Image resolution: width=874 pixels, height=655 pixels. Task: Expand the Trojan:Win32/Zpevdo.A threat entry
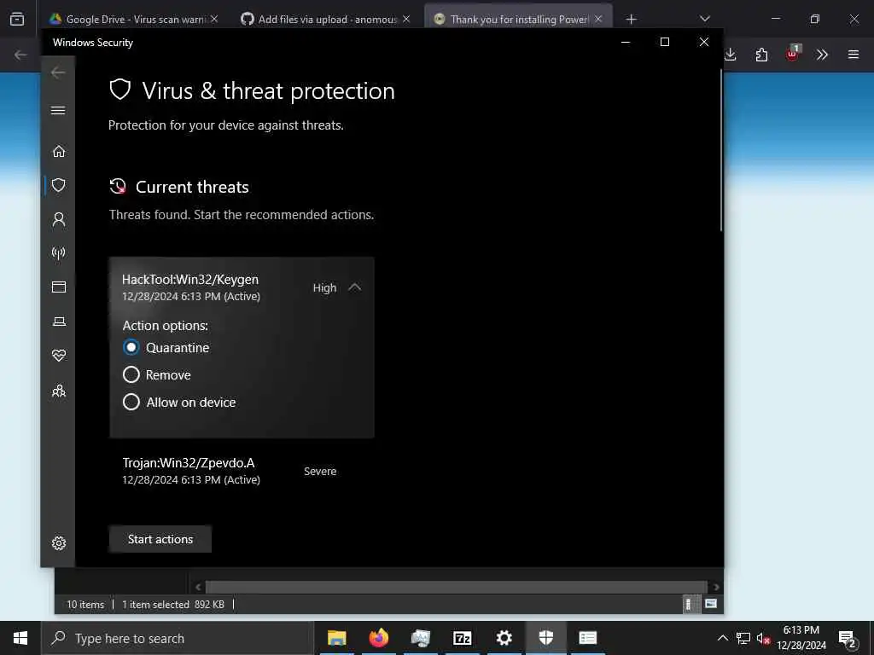click(x=242, y=471)
